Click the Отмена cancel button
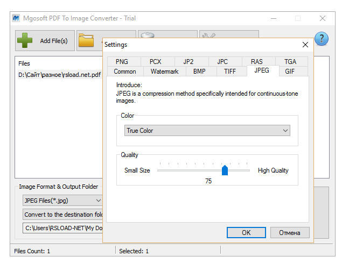Viewport: 356px width, 271px height. [x=290, y=233]
